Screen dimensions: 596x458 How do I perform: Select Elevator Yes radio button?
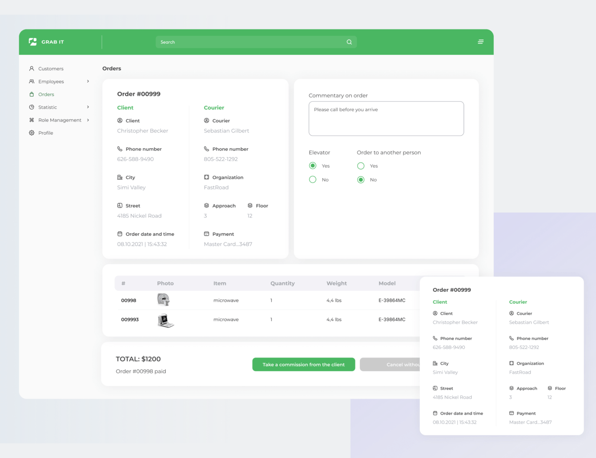point(313,166)
